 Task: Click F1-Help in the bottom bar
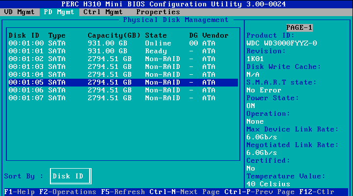20,192
